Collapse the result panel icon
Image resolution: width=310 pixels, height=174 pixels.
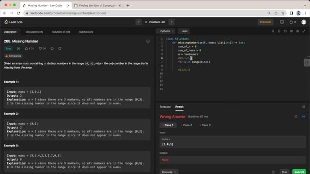304,107
